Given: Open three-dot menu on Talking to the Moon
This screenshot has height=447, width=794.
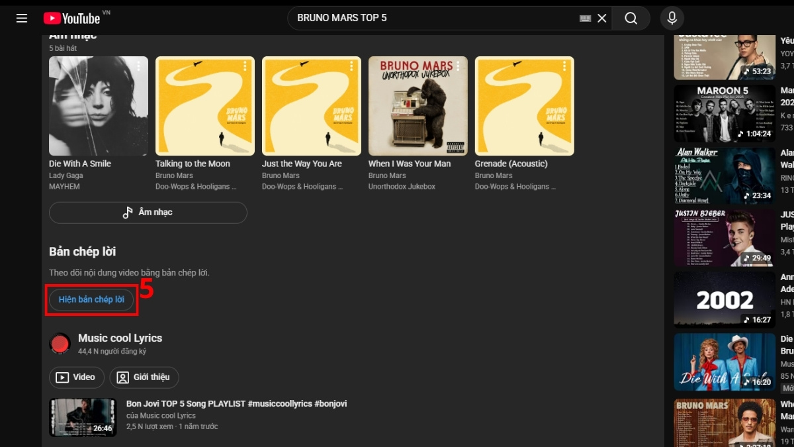Looking at the screenshot, I should [245, 66].
